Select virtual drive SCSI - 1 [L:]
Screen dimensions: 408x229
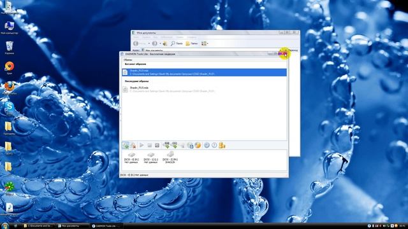(x=151, y=158)
